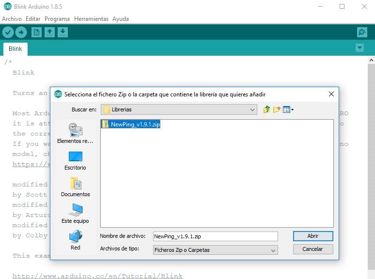
Task: Click the Cancelar button
Action: click(313, 249)
